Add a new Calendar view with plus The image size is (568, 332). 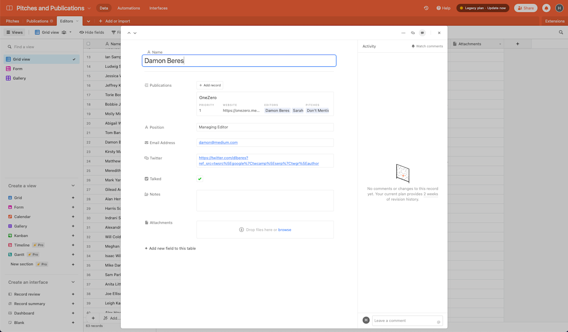[x=73, y=217]
